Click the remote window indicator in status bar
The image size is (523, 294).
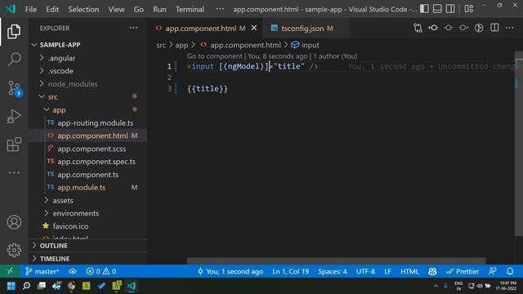tap(10, 271)
